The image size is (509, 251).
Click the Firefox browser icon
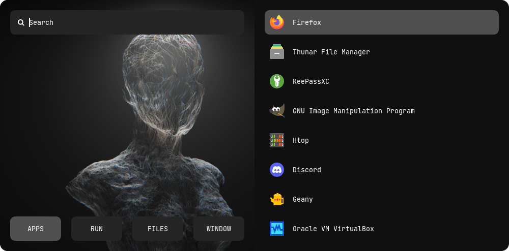(x=277, y=22)
